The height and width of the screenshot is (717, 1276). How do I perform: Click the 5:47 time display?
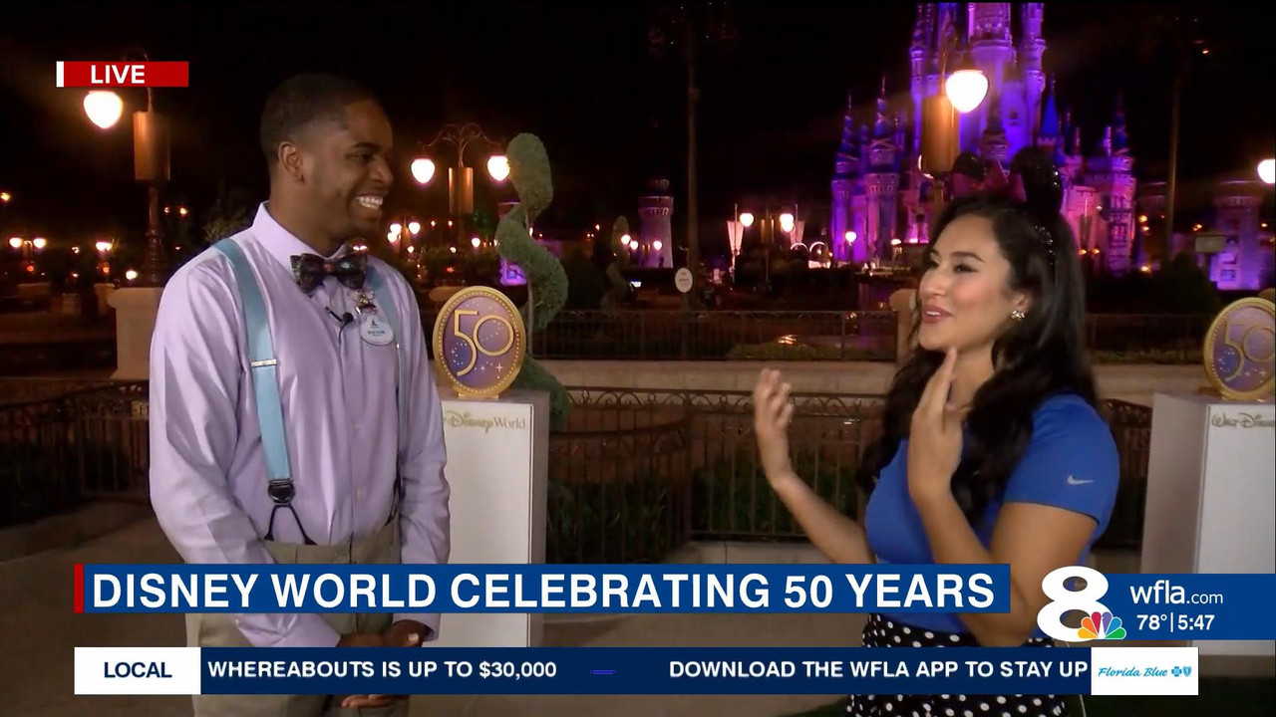[1196, 623]
